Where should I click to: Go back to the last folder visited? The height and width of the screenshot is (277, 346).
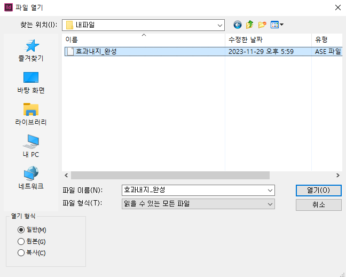point(238,25)
